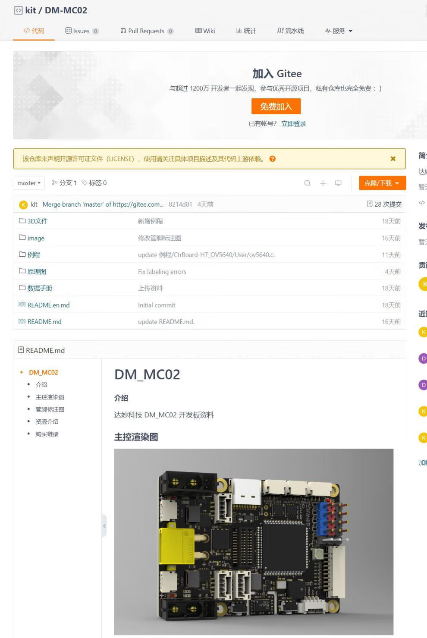
Task: Open the README.en.md file
Action: pos(48,305)
